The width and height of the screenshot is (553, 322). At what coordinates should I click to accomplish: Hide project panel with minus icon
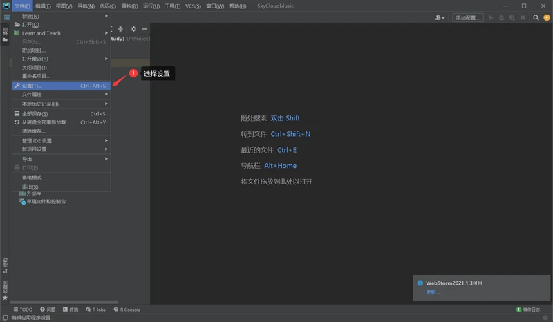coord(144,29)
